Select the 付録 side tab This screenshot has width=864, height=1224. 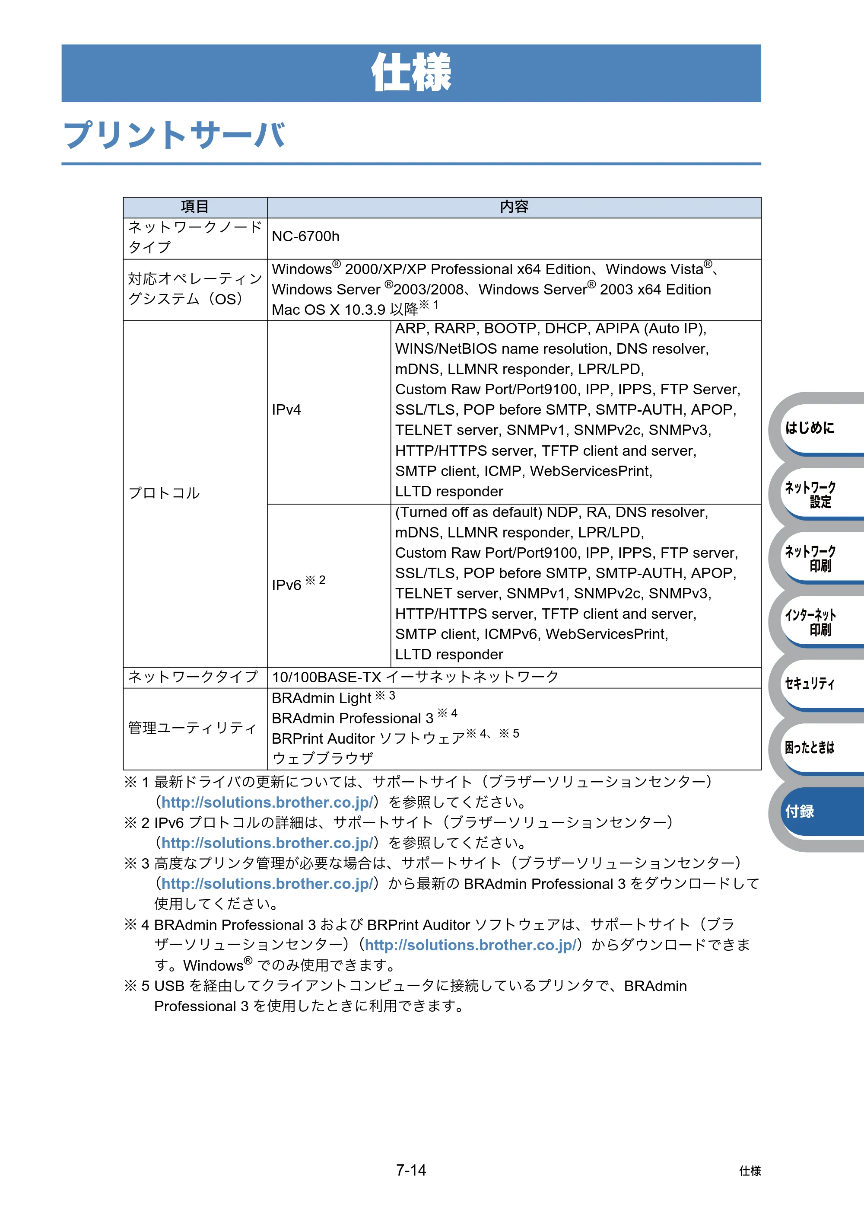tap(821, 812)
